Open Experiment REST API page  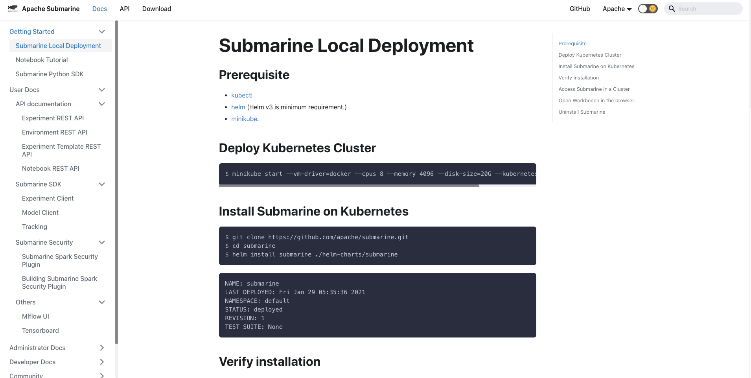(x=53, y=118)
